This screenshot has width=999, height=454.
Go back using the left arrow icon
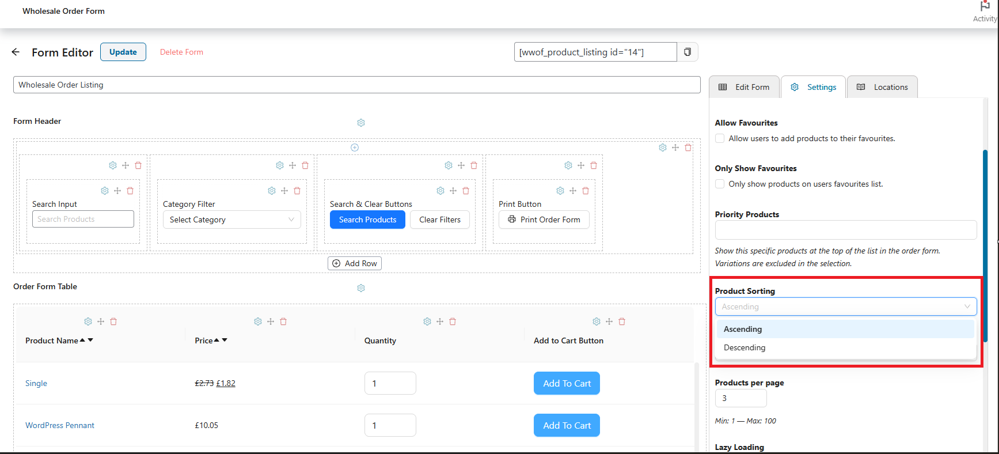tap(16, 52)
